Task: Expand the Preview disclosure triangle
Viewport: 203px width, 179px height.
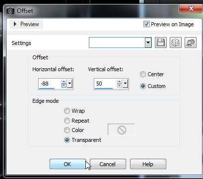Action: click(15, 24)
